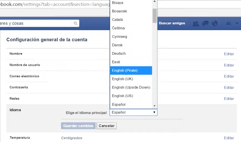
Task: Select Bisaya from language list
Action: tap(131, 3)
